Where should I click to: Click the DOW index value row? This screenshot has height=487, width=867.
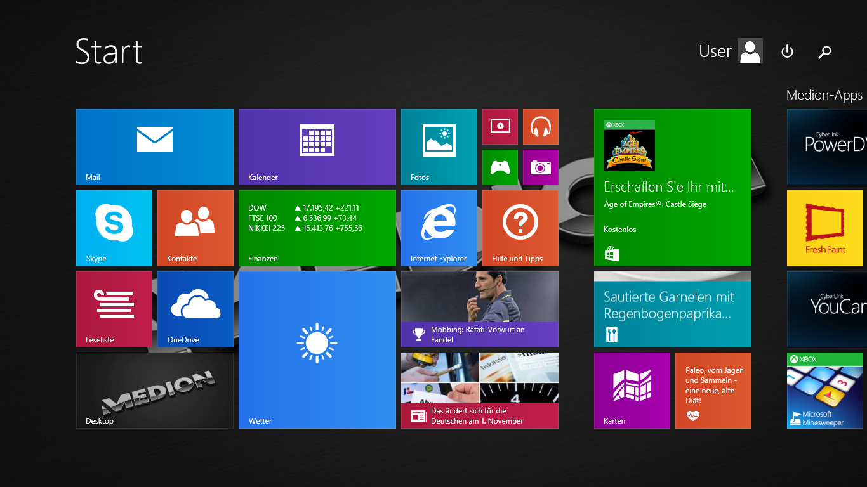pyautogui.click(x=303, y=208)
